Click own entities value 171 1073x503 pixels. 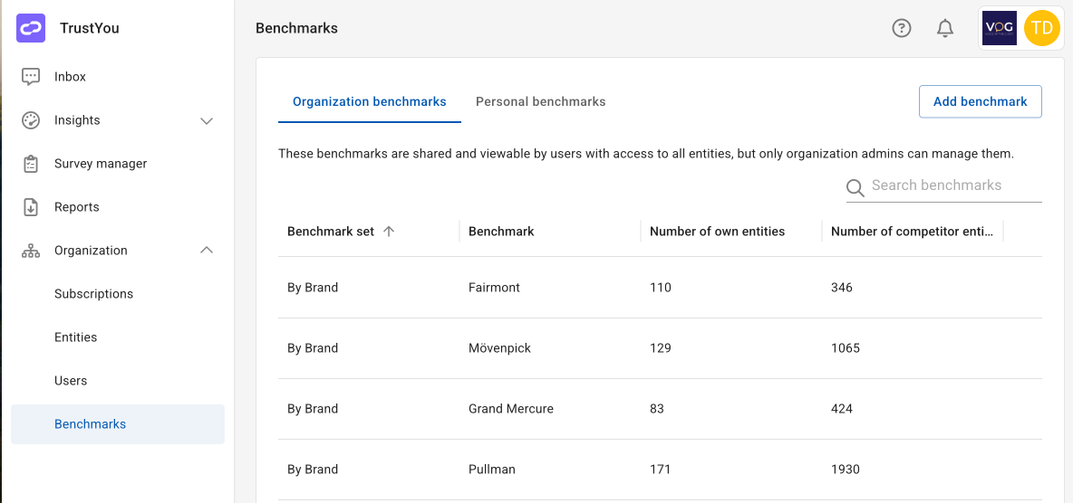tap(660, 470)
